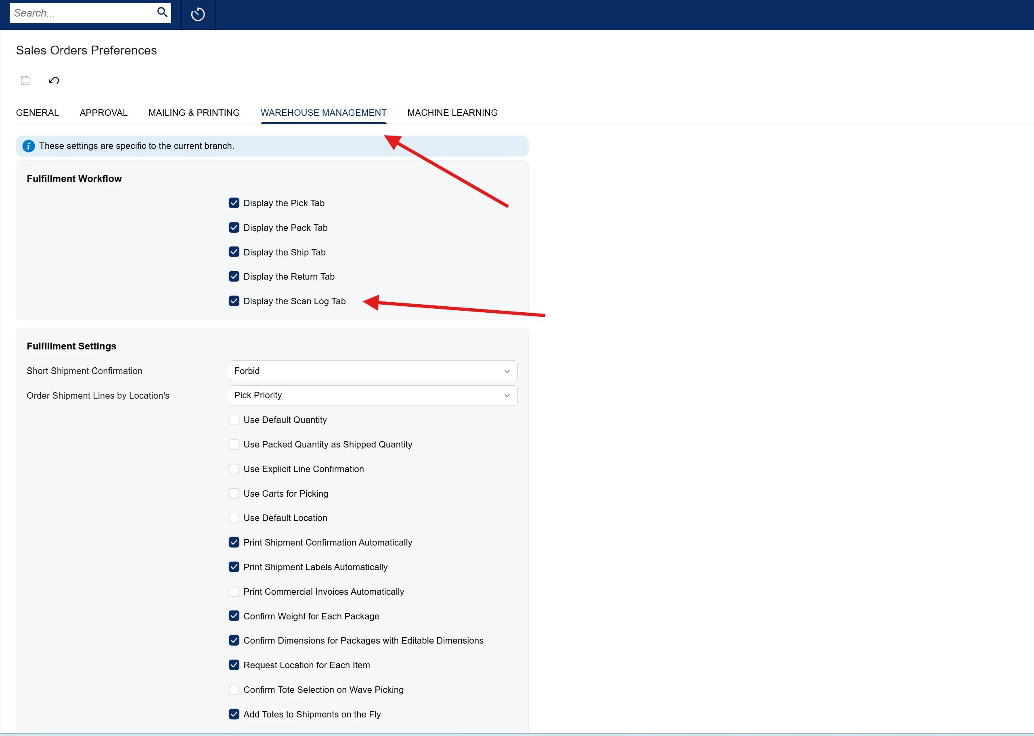The image size is (1034, 736).
Task: Click the blue info icon in banner
Action: click(29, 146)
